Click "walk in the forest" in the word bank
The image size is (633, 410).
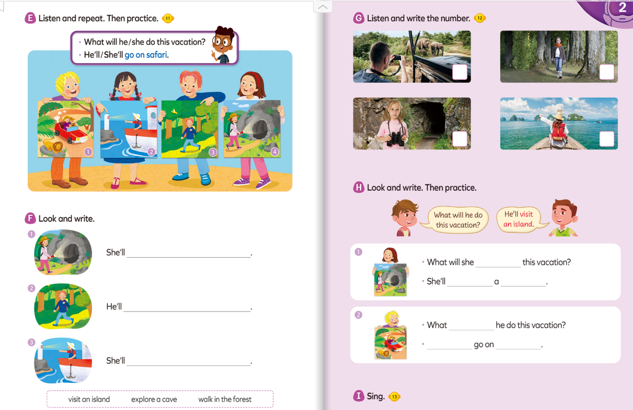tap(224, 399)
